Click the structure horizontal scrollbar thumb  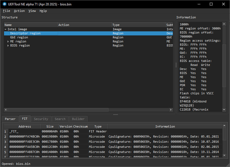pos(58,110)
